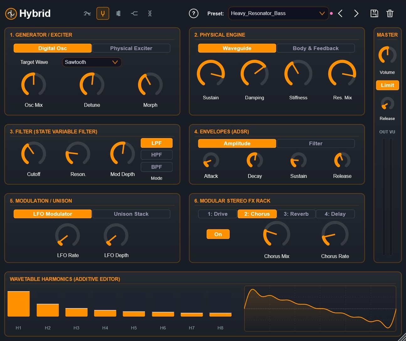
Task: Select the Unison Stack tab
Action: pyautogui.click(x=131, y=214)
